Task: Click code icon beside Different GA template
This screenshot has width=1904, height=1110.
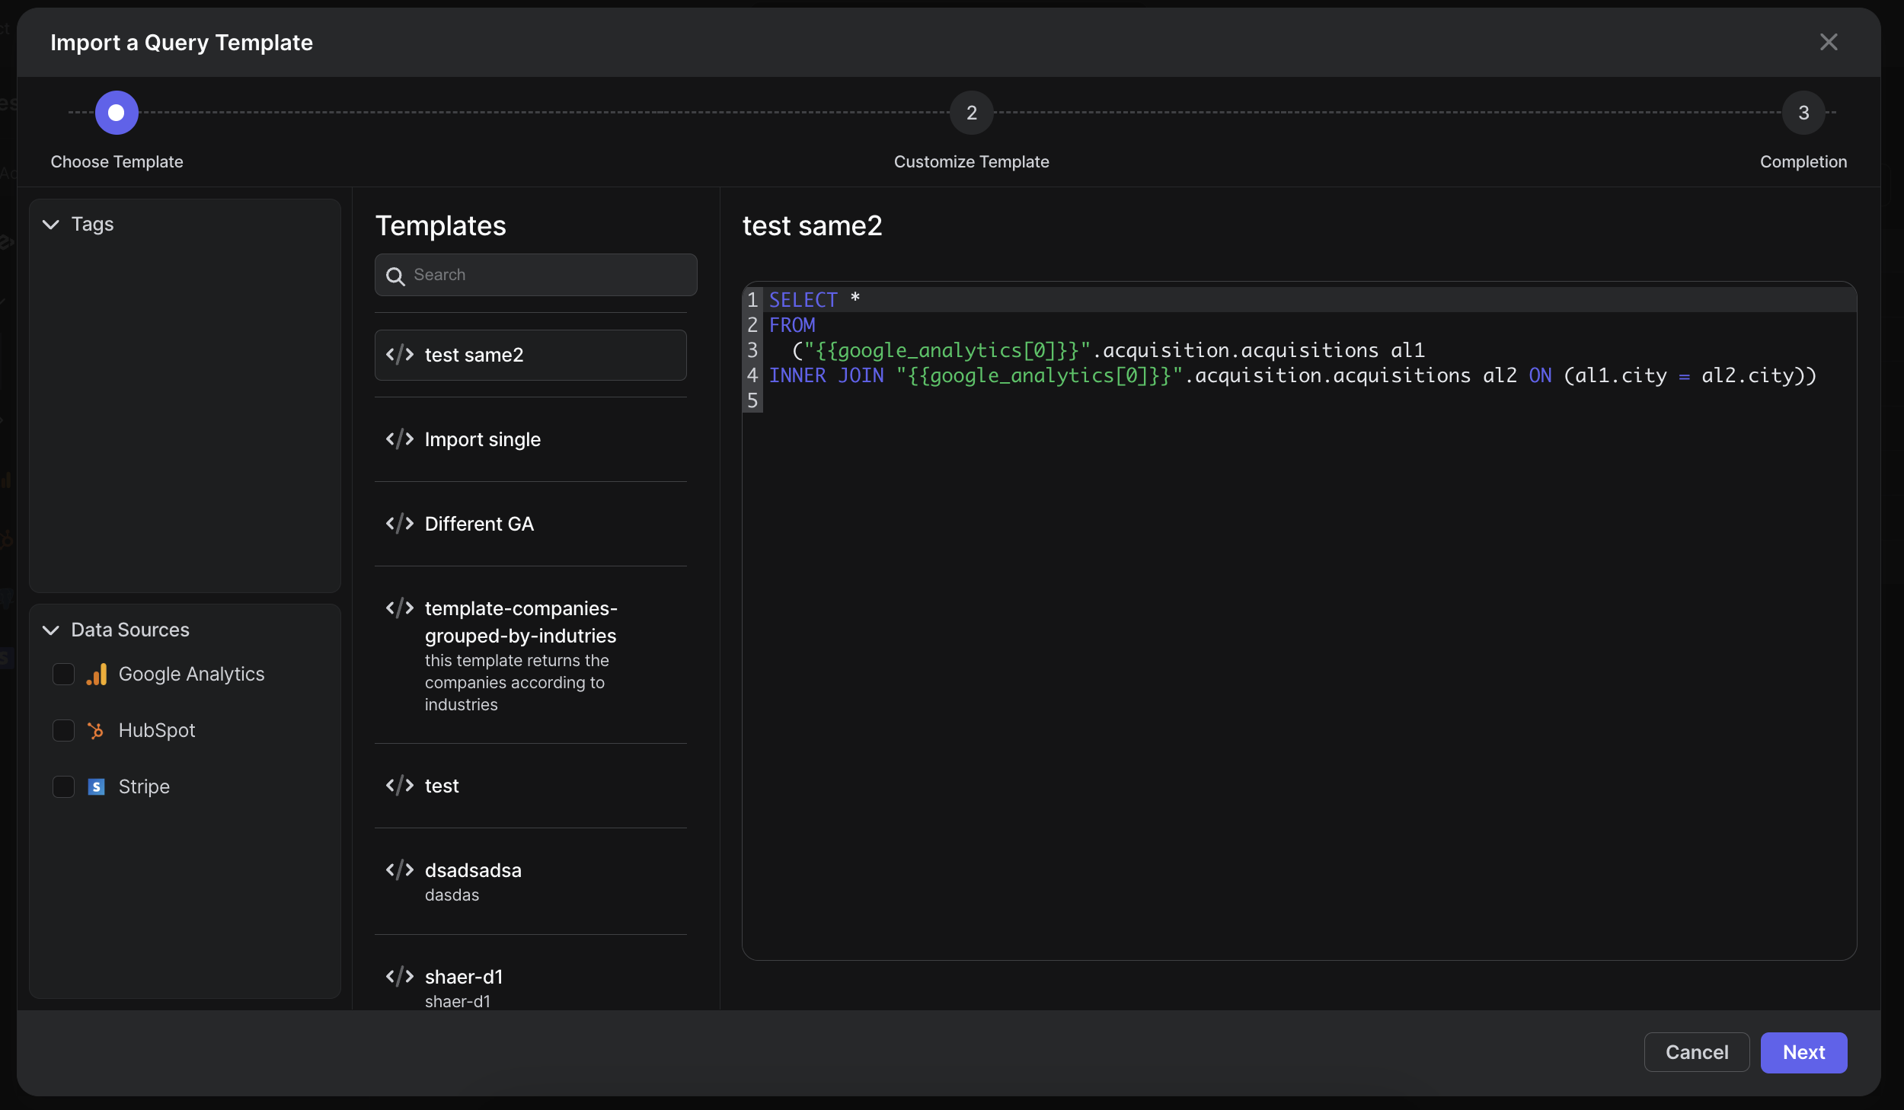Action: pyautogui.click(x=400, y=524)
